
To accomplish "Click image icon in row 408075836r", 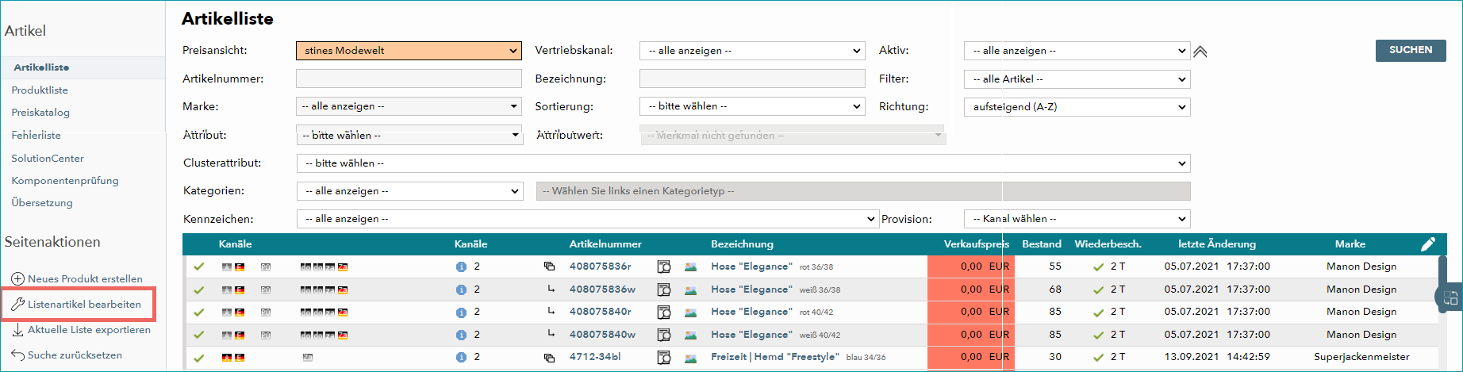I will [x=691, y=267].
